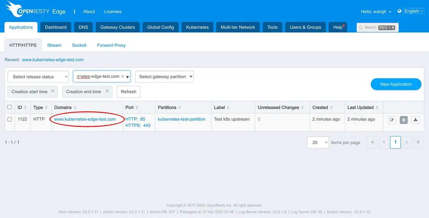Go to the previous page arrow
This screenshot has height=218, width=429.
[384, 142]
